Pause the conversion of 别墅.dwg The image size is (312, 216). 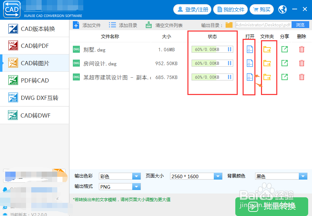click(229, 49)
